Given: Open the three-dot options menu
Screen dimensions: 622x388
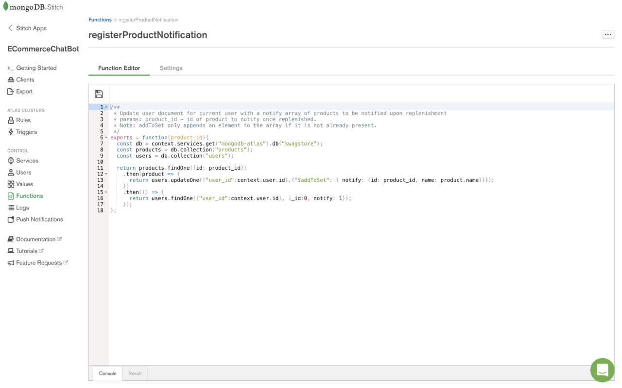Looking at the screenshot, I should (x=607, y=34).
